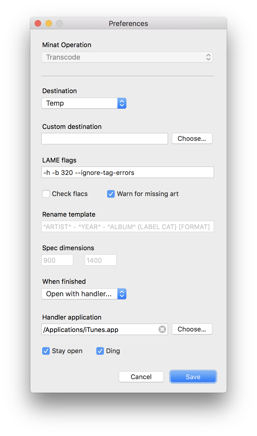Screen dimensions: 257x436
Task: Click the red close window button
Action: click(38, 24)
